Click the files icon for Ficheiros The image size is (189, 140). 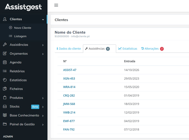tap(5, 89)
